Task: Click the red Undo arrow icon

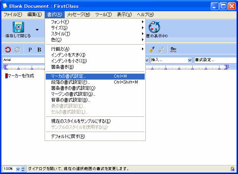Action: (8, 49)
